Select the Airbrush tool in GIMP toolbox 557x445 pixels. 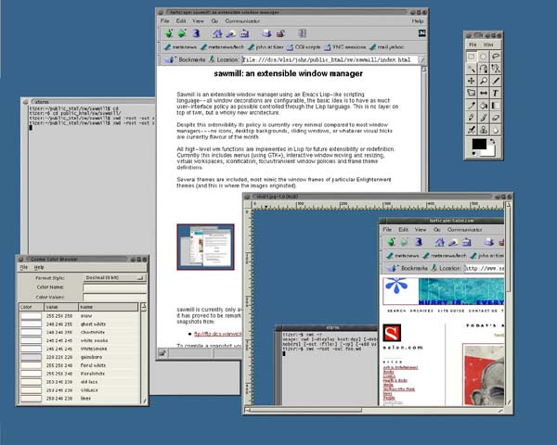coord(472,130)
